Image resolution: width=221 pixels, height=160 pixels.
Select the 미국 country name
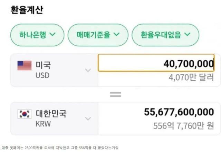pyautogui.click(x=43, y=65)
